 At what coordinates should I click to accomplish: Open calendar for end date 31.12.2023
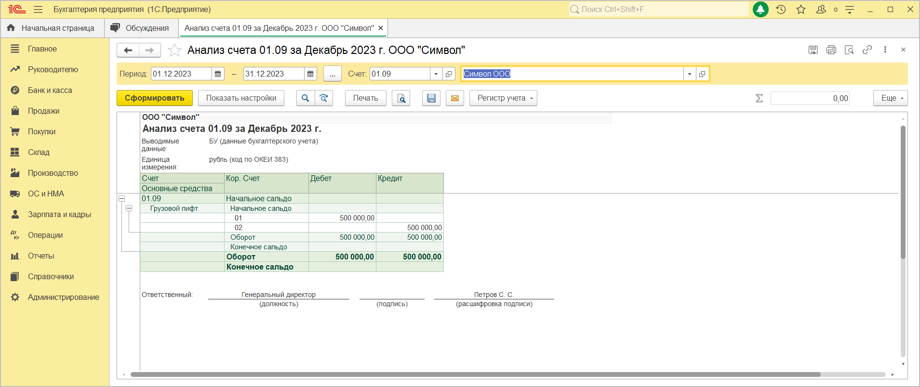(x=310, y=74)
